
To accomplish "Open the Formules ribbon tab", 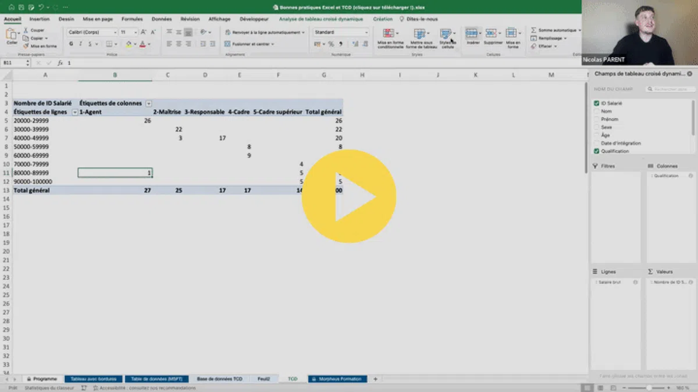I will [x=132, y=19].
